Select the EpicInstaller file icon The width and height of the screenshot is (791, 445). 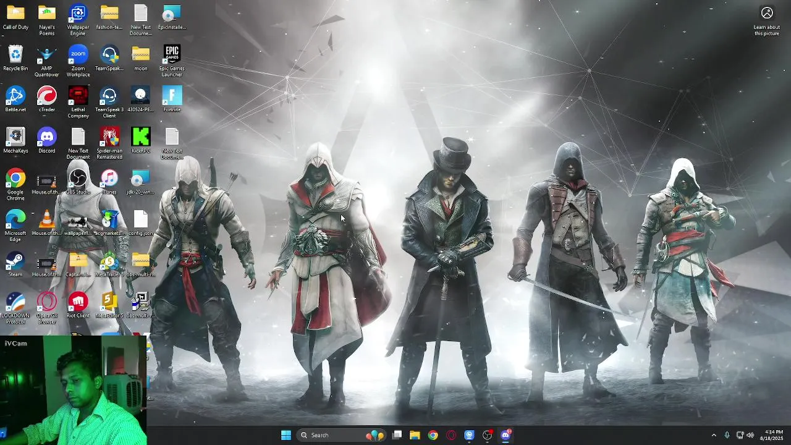pos(172,18)
